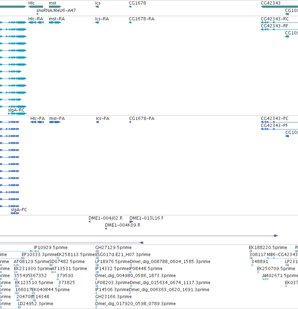
Task: Click the DME1-004K09.R feature label
Action: coord(123,225)
